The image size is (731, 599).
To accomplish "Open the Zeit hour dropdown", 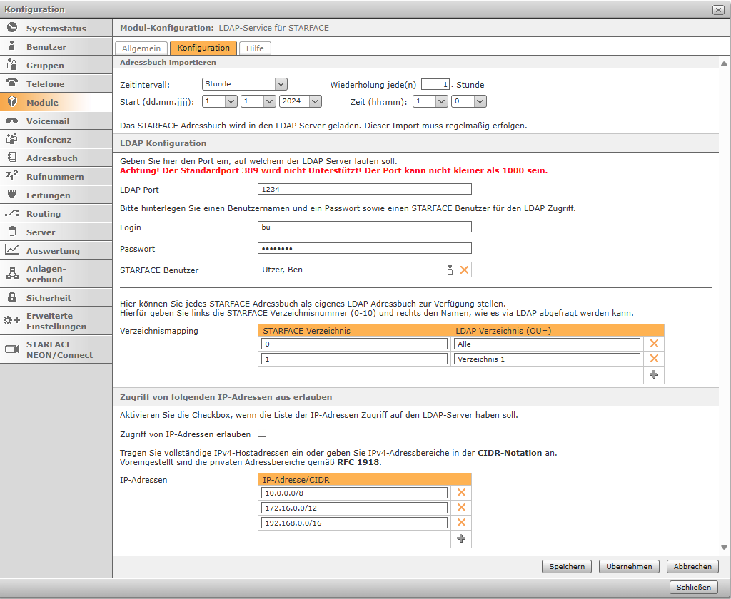I will [x=430, y=101].
